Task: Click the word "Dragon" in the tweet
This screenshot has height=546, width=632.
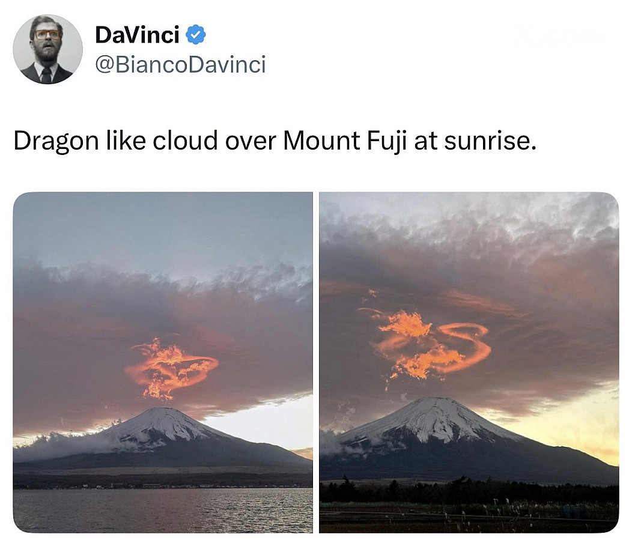Action: tap(56, 142)
